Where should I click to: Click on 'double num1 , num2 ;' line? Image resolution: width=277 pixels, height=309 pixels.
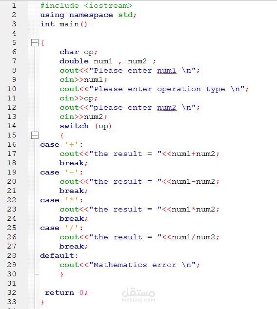point(108,61)
